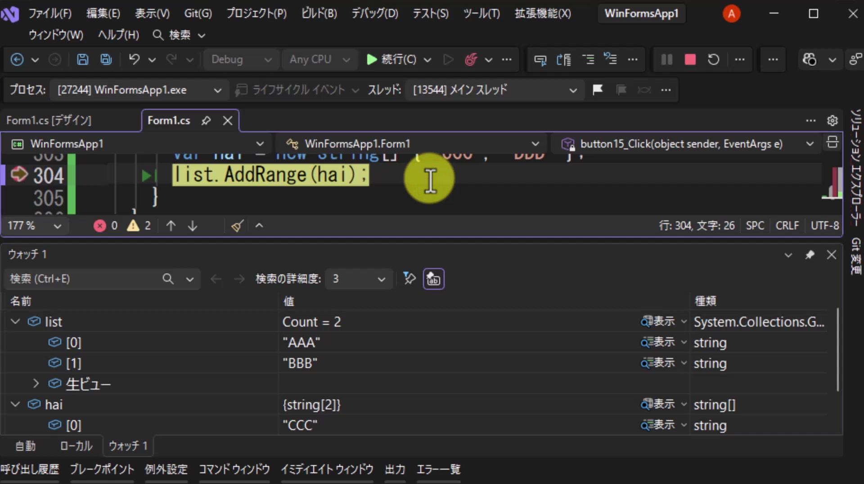
Task: Close the Watch 1 panel
Action: click(832, 255)
